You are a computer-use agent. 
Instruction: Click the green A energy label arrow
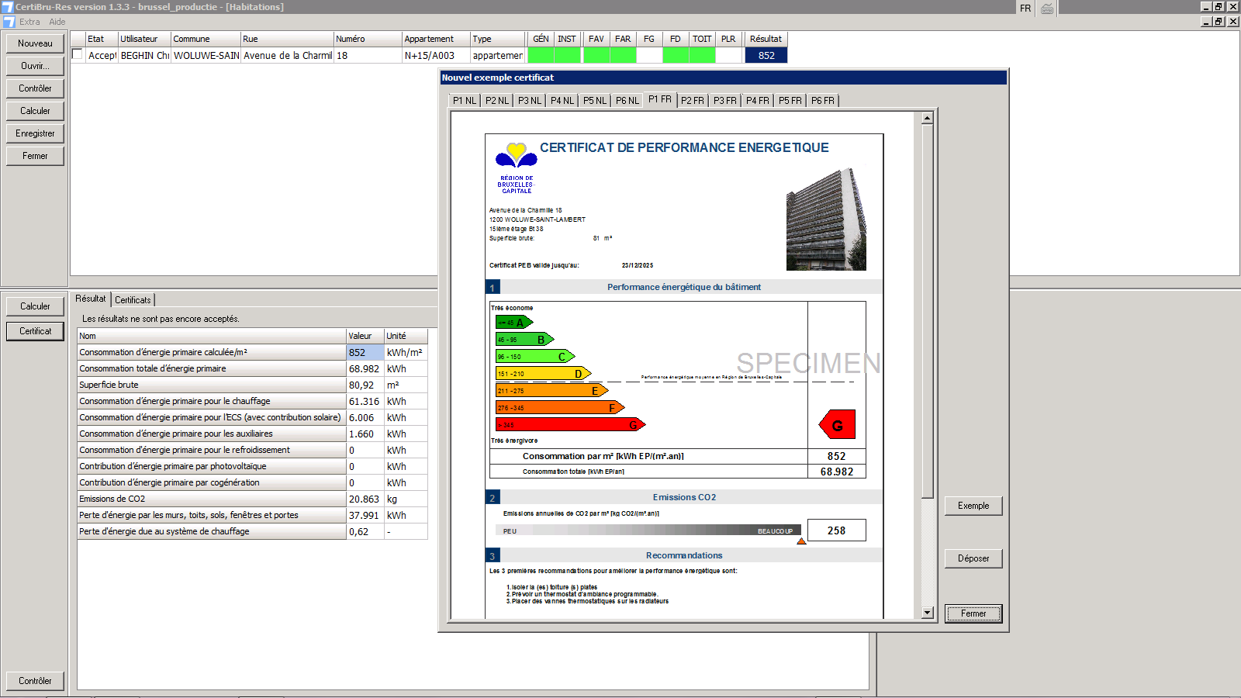(513, 323)
